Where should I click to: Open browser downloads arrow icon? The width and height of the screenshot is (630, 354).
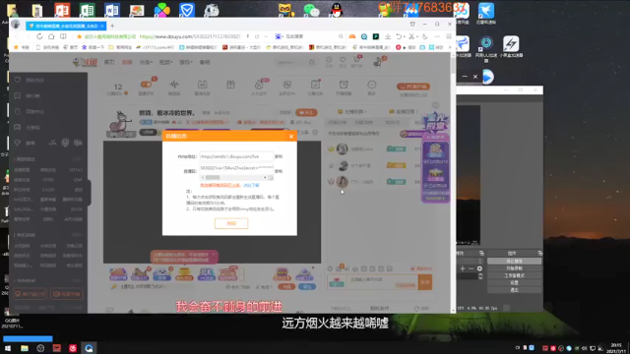tap(388, 36)
